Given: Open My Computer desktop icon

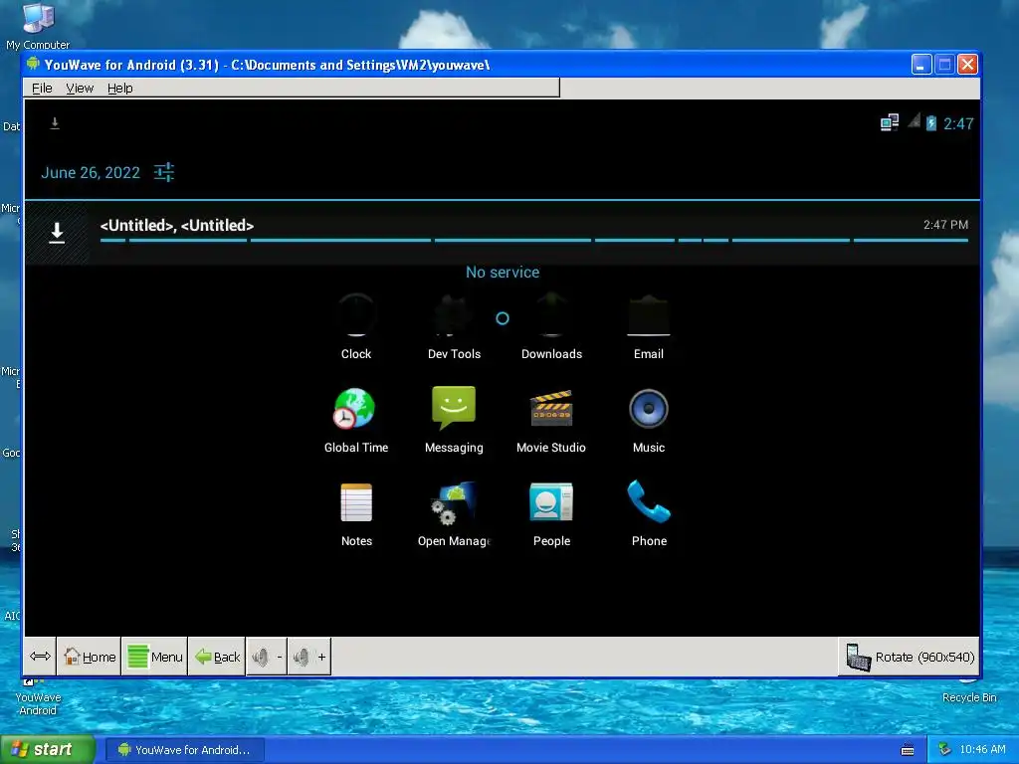Looking at the screenshot, I should (x=38, y=26).
